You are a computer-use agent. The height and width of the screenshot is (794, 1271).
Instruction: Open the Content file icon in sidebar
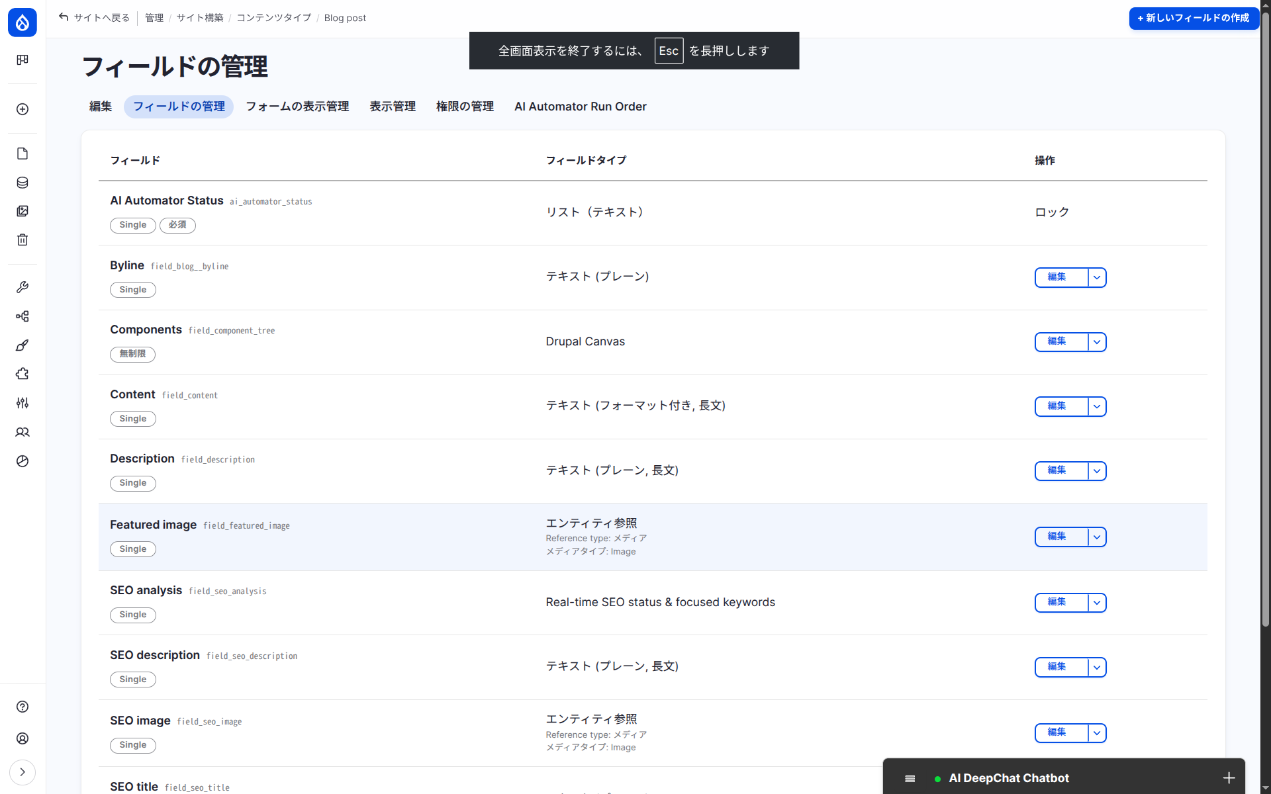click(23, 154)
